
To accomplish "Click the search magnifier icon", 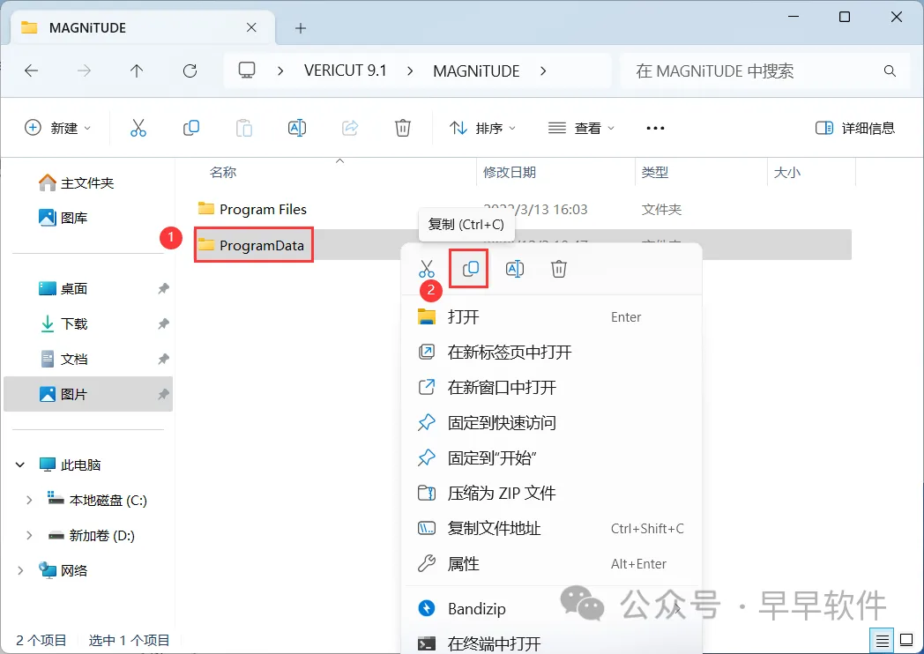I will (x=890, y=71).
